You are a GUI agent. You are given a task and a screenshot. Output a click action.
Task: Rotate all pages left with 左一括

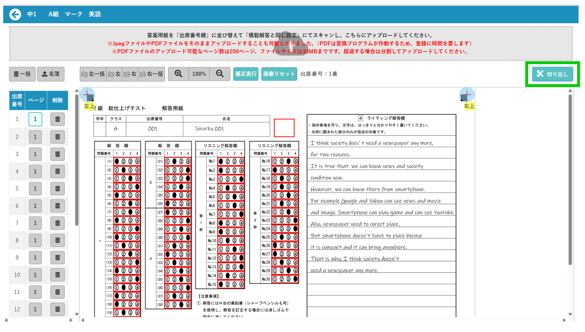coord(93,74)
